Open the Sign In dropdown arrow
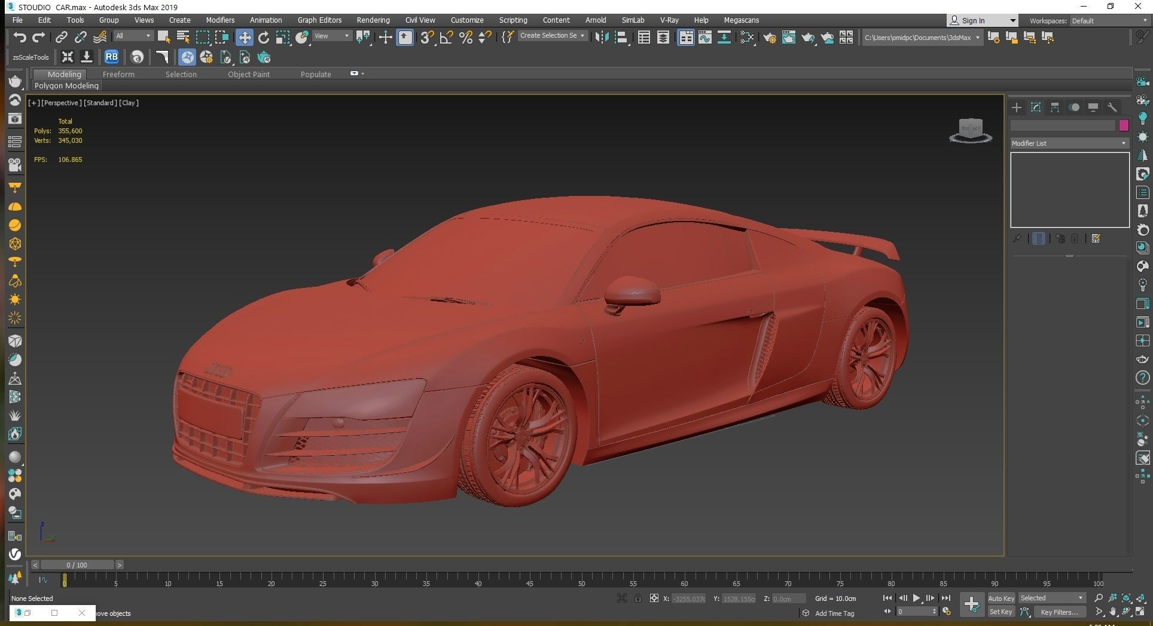This screenshot has width=1153, height=626. (1012, 21)
